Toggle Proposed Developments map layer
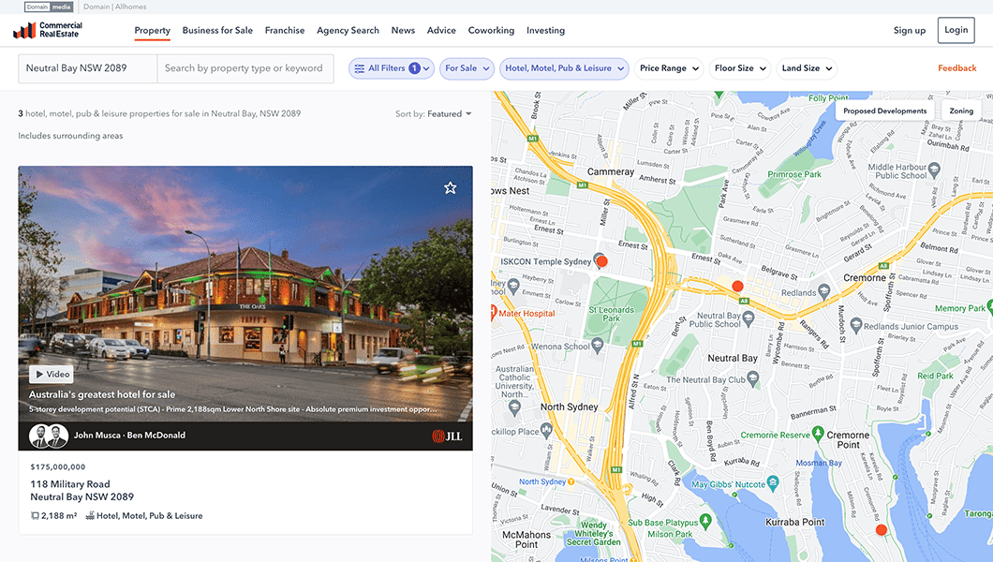 point(884,111)
